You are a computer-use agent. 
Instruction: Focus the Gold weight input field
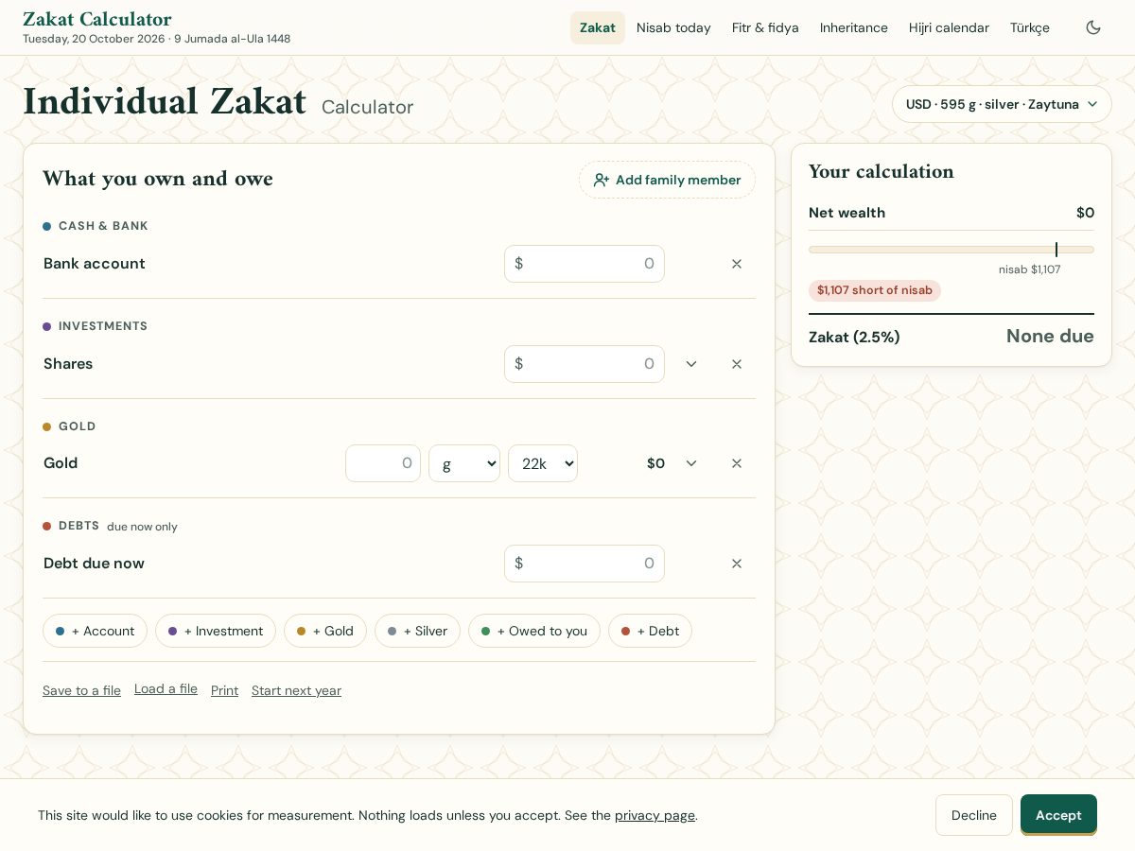pos(383,463)
